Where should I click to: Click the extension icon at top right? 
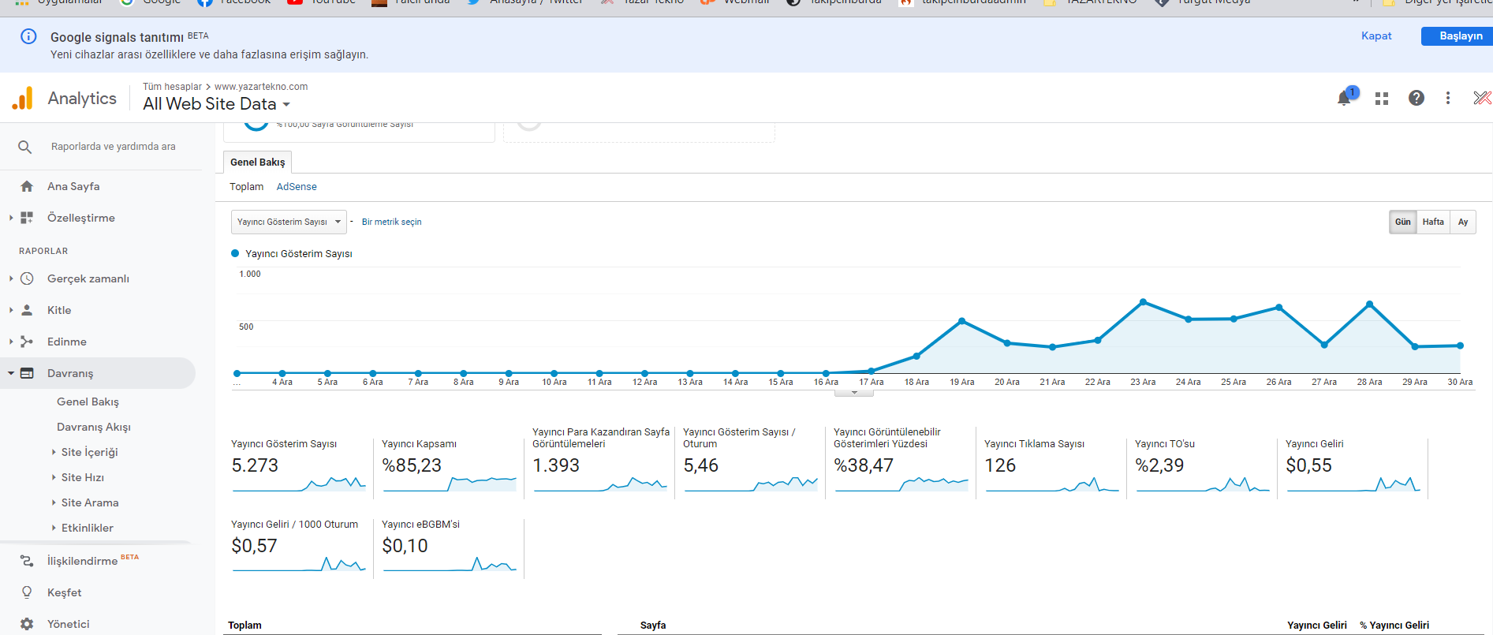pyautogui.click(x=1482, y=98)
